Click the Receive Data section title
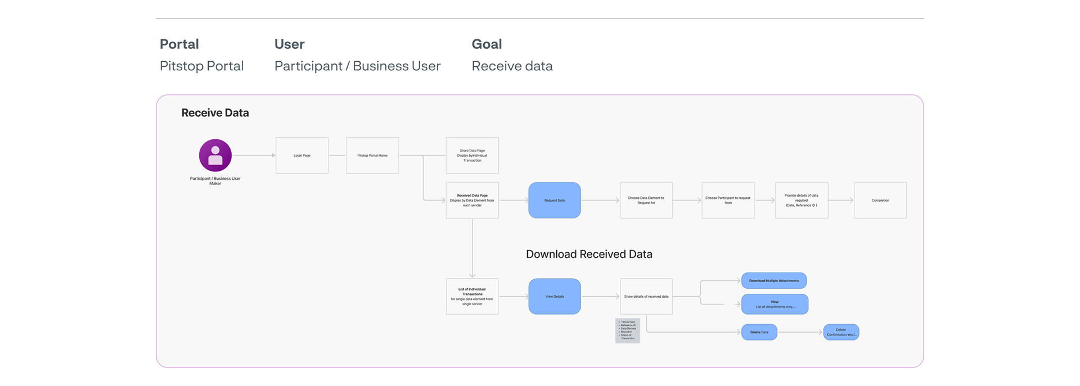 click(215, 113)
